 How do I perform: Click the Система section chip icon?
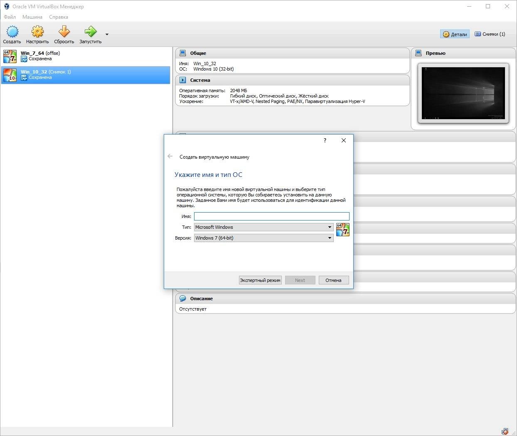(x=182, y=80)
